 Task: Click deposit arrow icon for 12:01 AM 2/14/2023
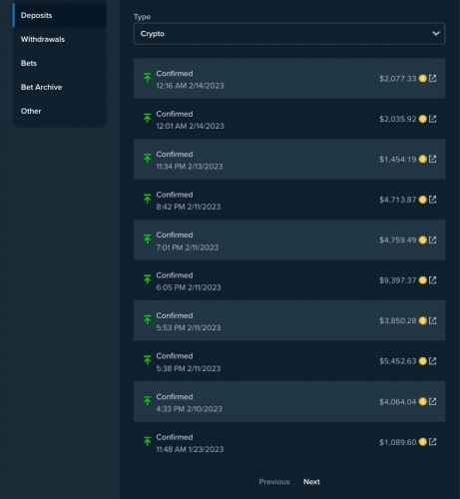(x=147, y=118)
